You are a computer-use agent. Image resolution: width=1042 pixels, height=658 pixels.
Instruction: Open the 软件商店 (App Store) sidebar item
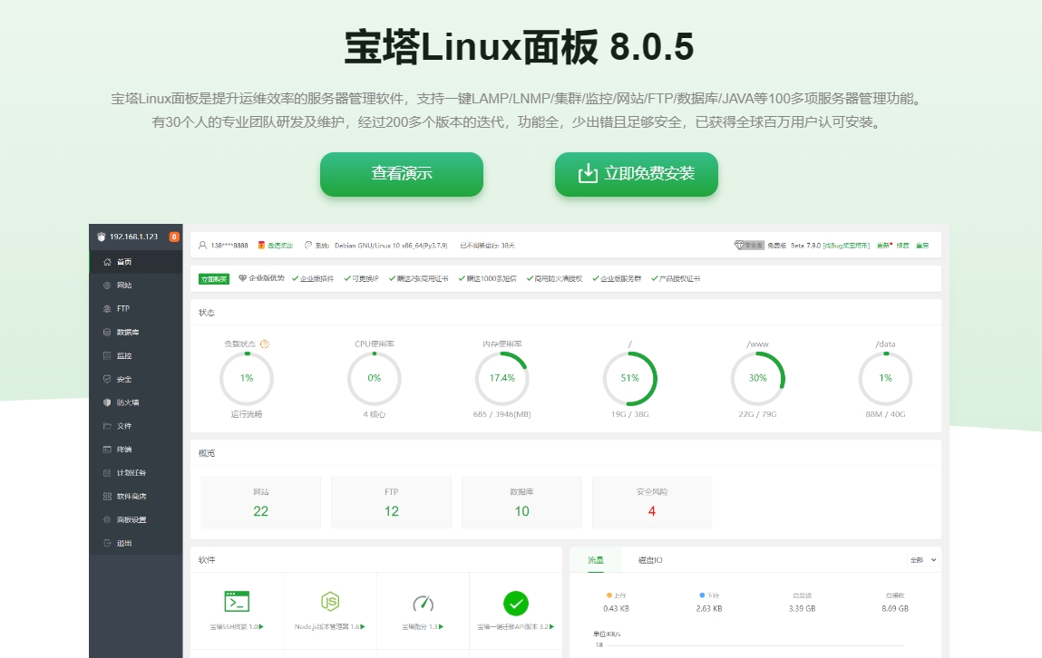(127, 496)
